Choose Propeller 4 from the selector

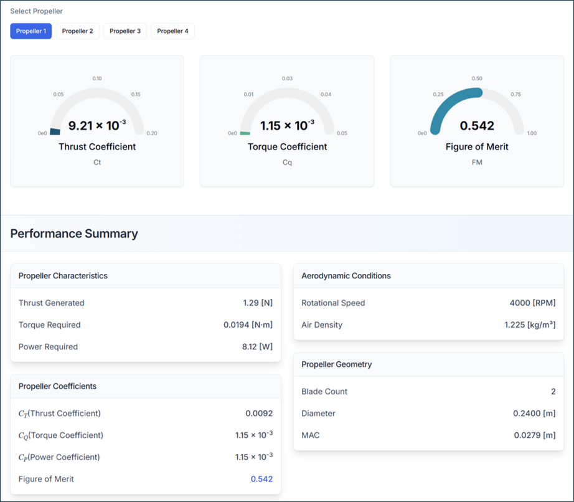click(172, 31)
